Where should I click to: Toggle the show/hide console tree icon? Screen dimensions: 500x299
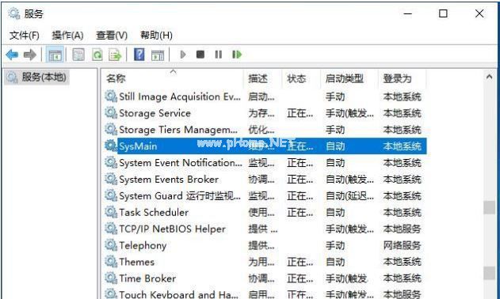coord(55,55)
